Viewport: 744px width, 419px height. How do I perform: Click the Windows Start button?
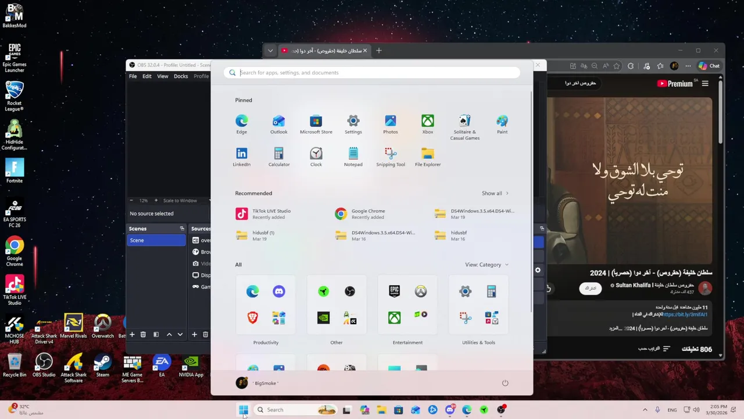point(244,410)
